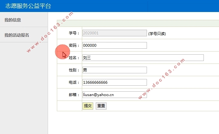This screenshot has height=134, width=219.
Task: Focus the 邮箱 input field
Action: click(114, 94)
